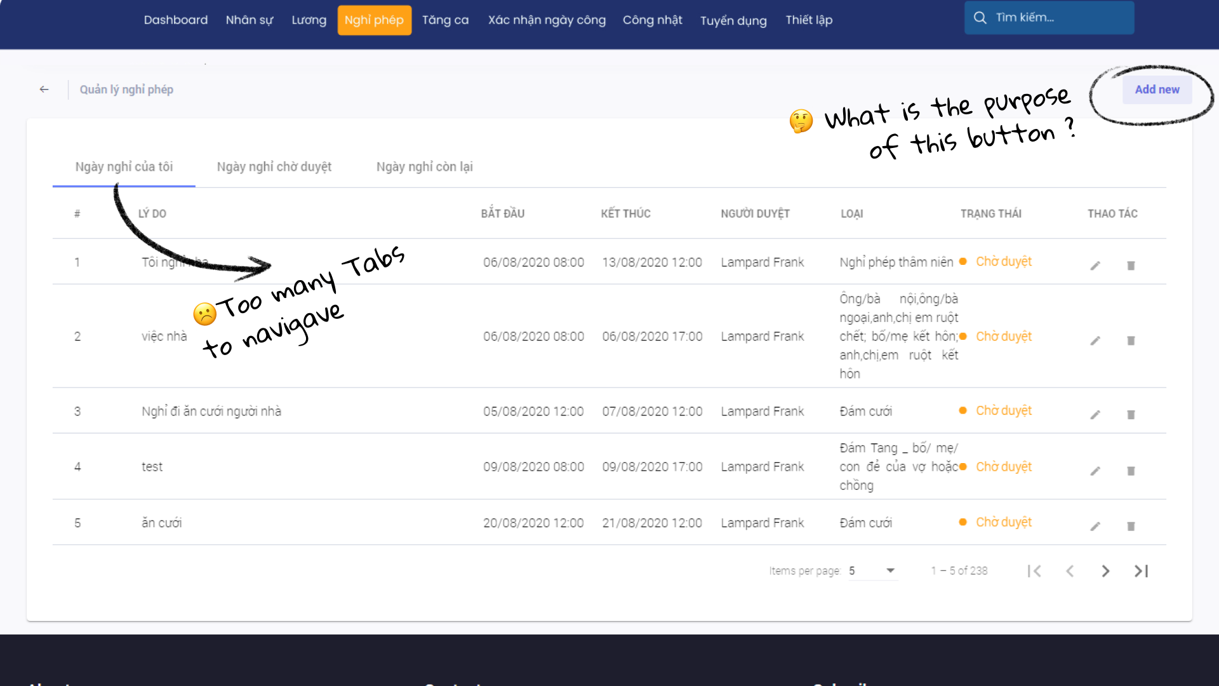Open the Items per page dropdown

click(873, 570)
